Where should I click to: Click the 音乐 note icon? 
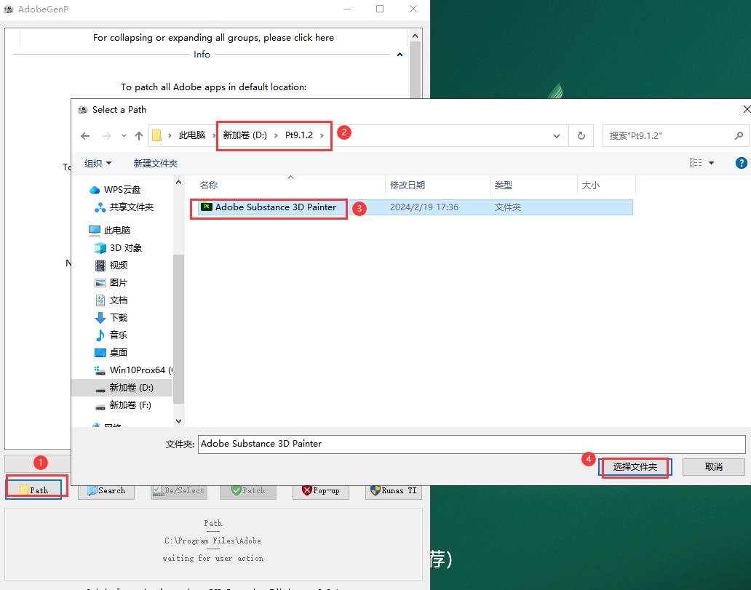click(100, 335)
